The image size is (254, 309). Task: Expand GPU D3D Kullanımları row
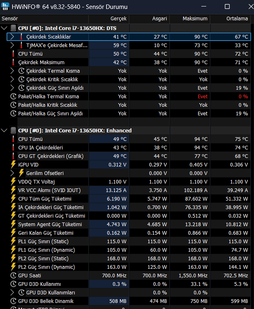(12, 292)
